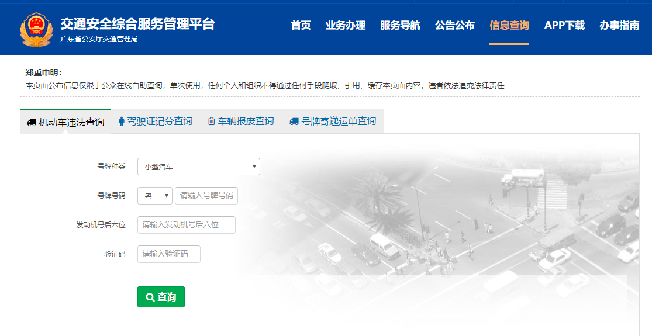Click the trash bin icon on 车辆报废查询 tab
652x336 pixels.
pyautogui.click(x=211, y=122)
